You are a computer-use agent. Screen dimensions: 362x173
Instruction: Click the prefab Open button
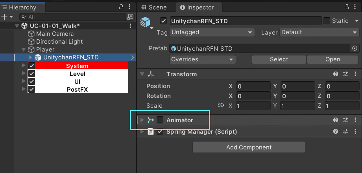tap(332, 59)
